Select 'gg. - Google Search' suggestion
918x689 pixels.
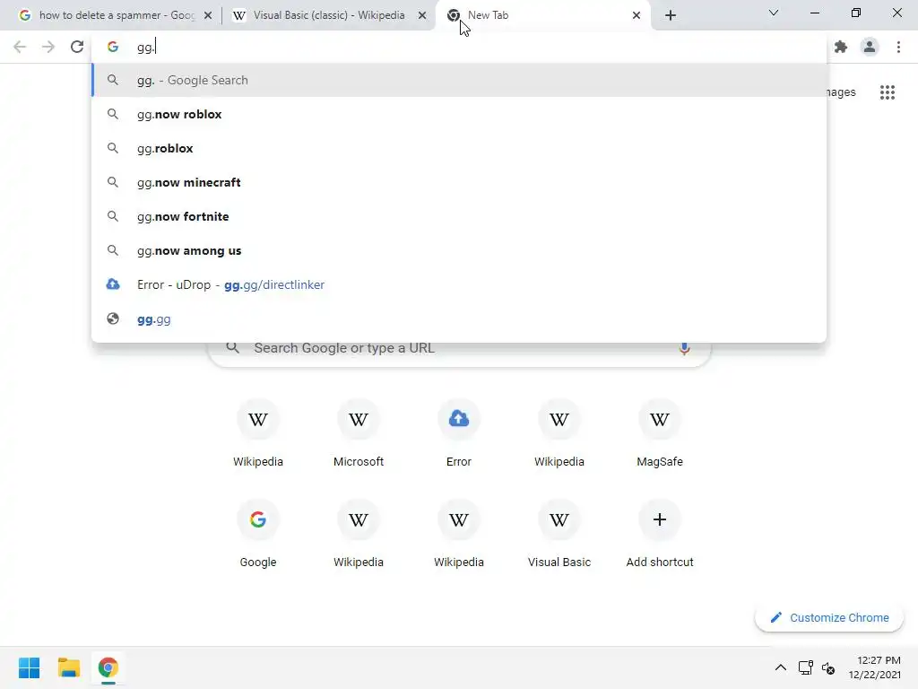pos(459,80)
